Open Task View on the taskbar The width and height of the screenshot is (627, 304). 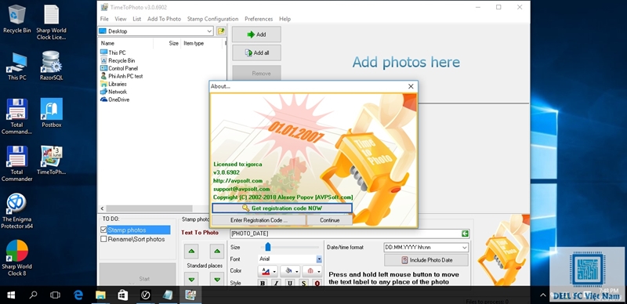(55, 295)
